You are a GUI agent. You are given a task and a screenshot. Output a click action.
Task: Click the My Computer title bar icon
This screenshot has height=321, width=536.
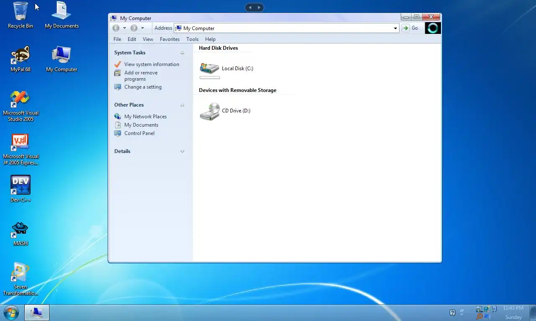[113, 18]
